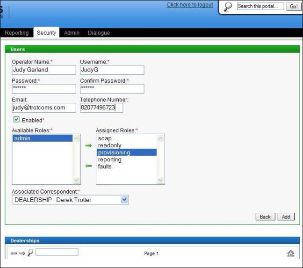Viewport: 303px width, 268px height.
Task: Open the Dialogue tab
Action: (x=99, y=33)
